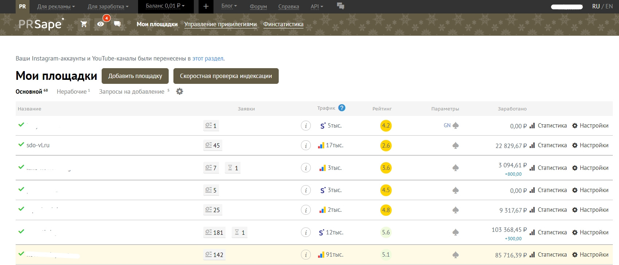Image resolution: width=619 pixels, height=265 pixels.
Task: Click the info icon in the 142 requests row
Action: tap(306, 255)
